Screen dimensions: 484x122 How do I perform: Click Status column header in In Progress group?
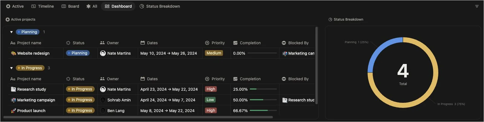click(x=75, y=79)
